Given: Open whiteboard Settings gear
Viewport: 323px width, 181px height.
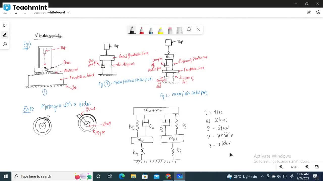Looking at the screenshot, I should (x=318, y=12).
